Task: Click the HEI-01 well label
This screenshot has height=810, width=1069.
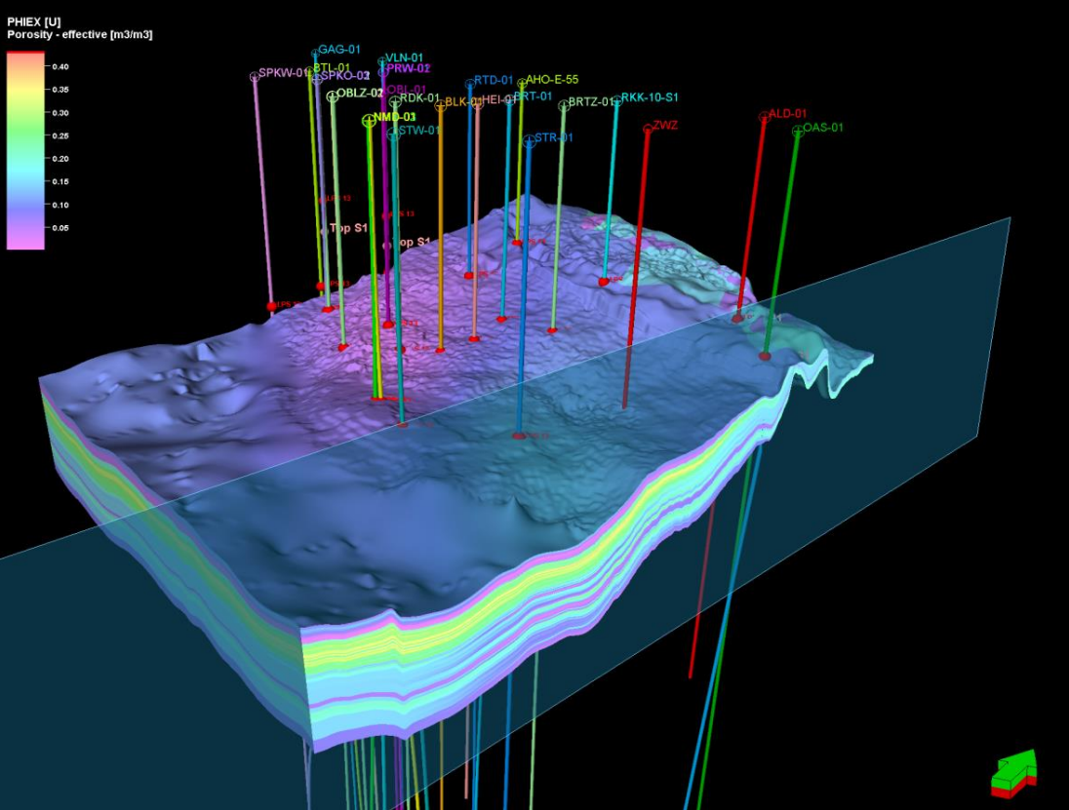Action: coord(499,100)
